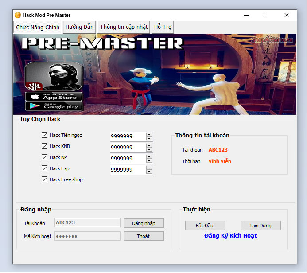Viewport: 307px width, 273px height.
Task: Decrease Hack Exp value with down arrow
Action: tap(149, 172)
